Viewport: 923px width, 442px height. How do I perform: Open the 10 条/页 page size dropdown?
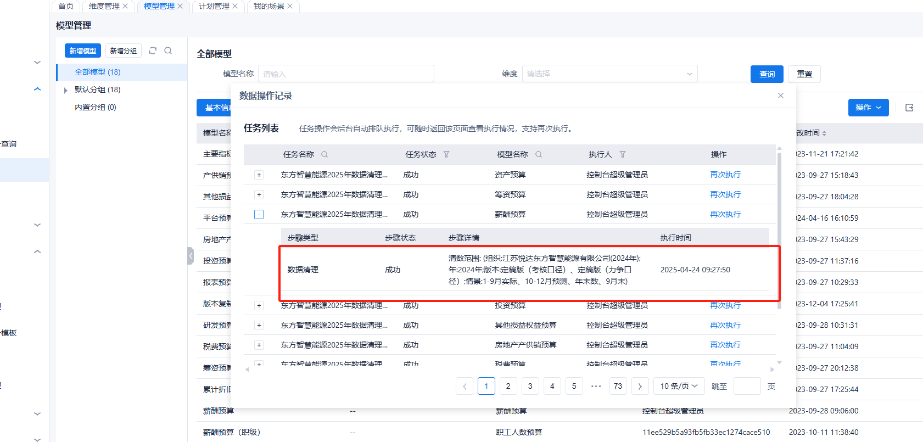pyautogui.click(x=679, y=386)
